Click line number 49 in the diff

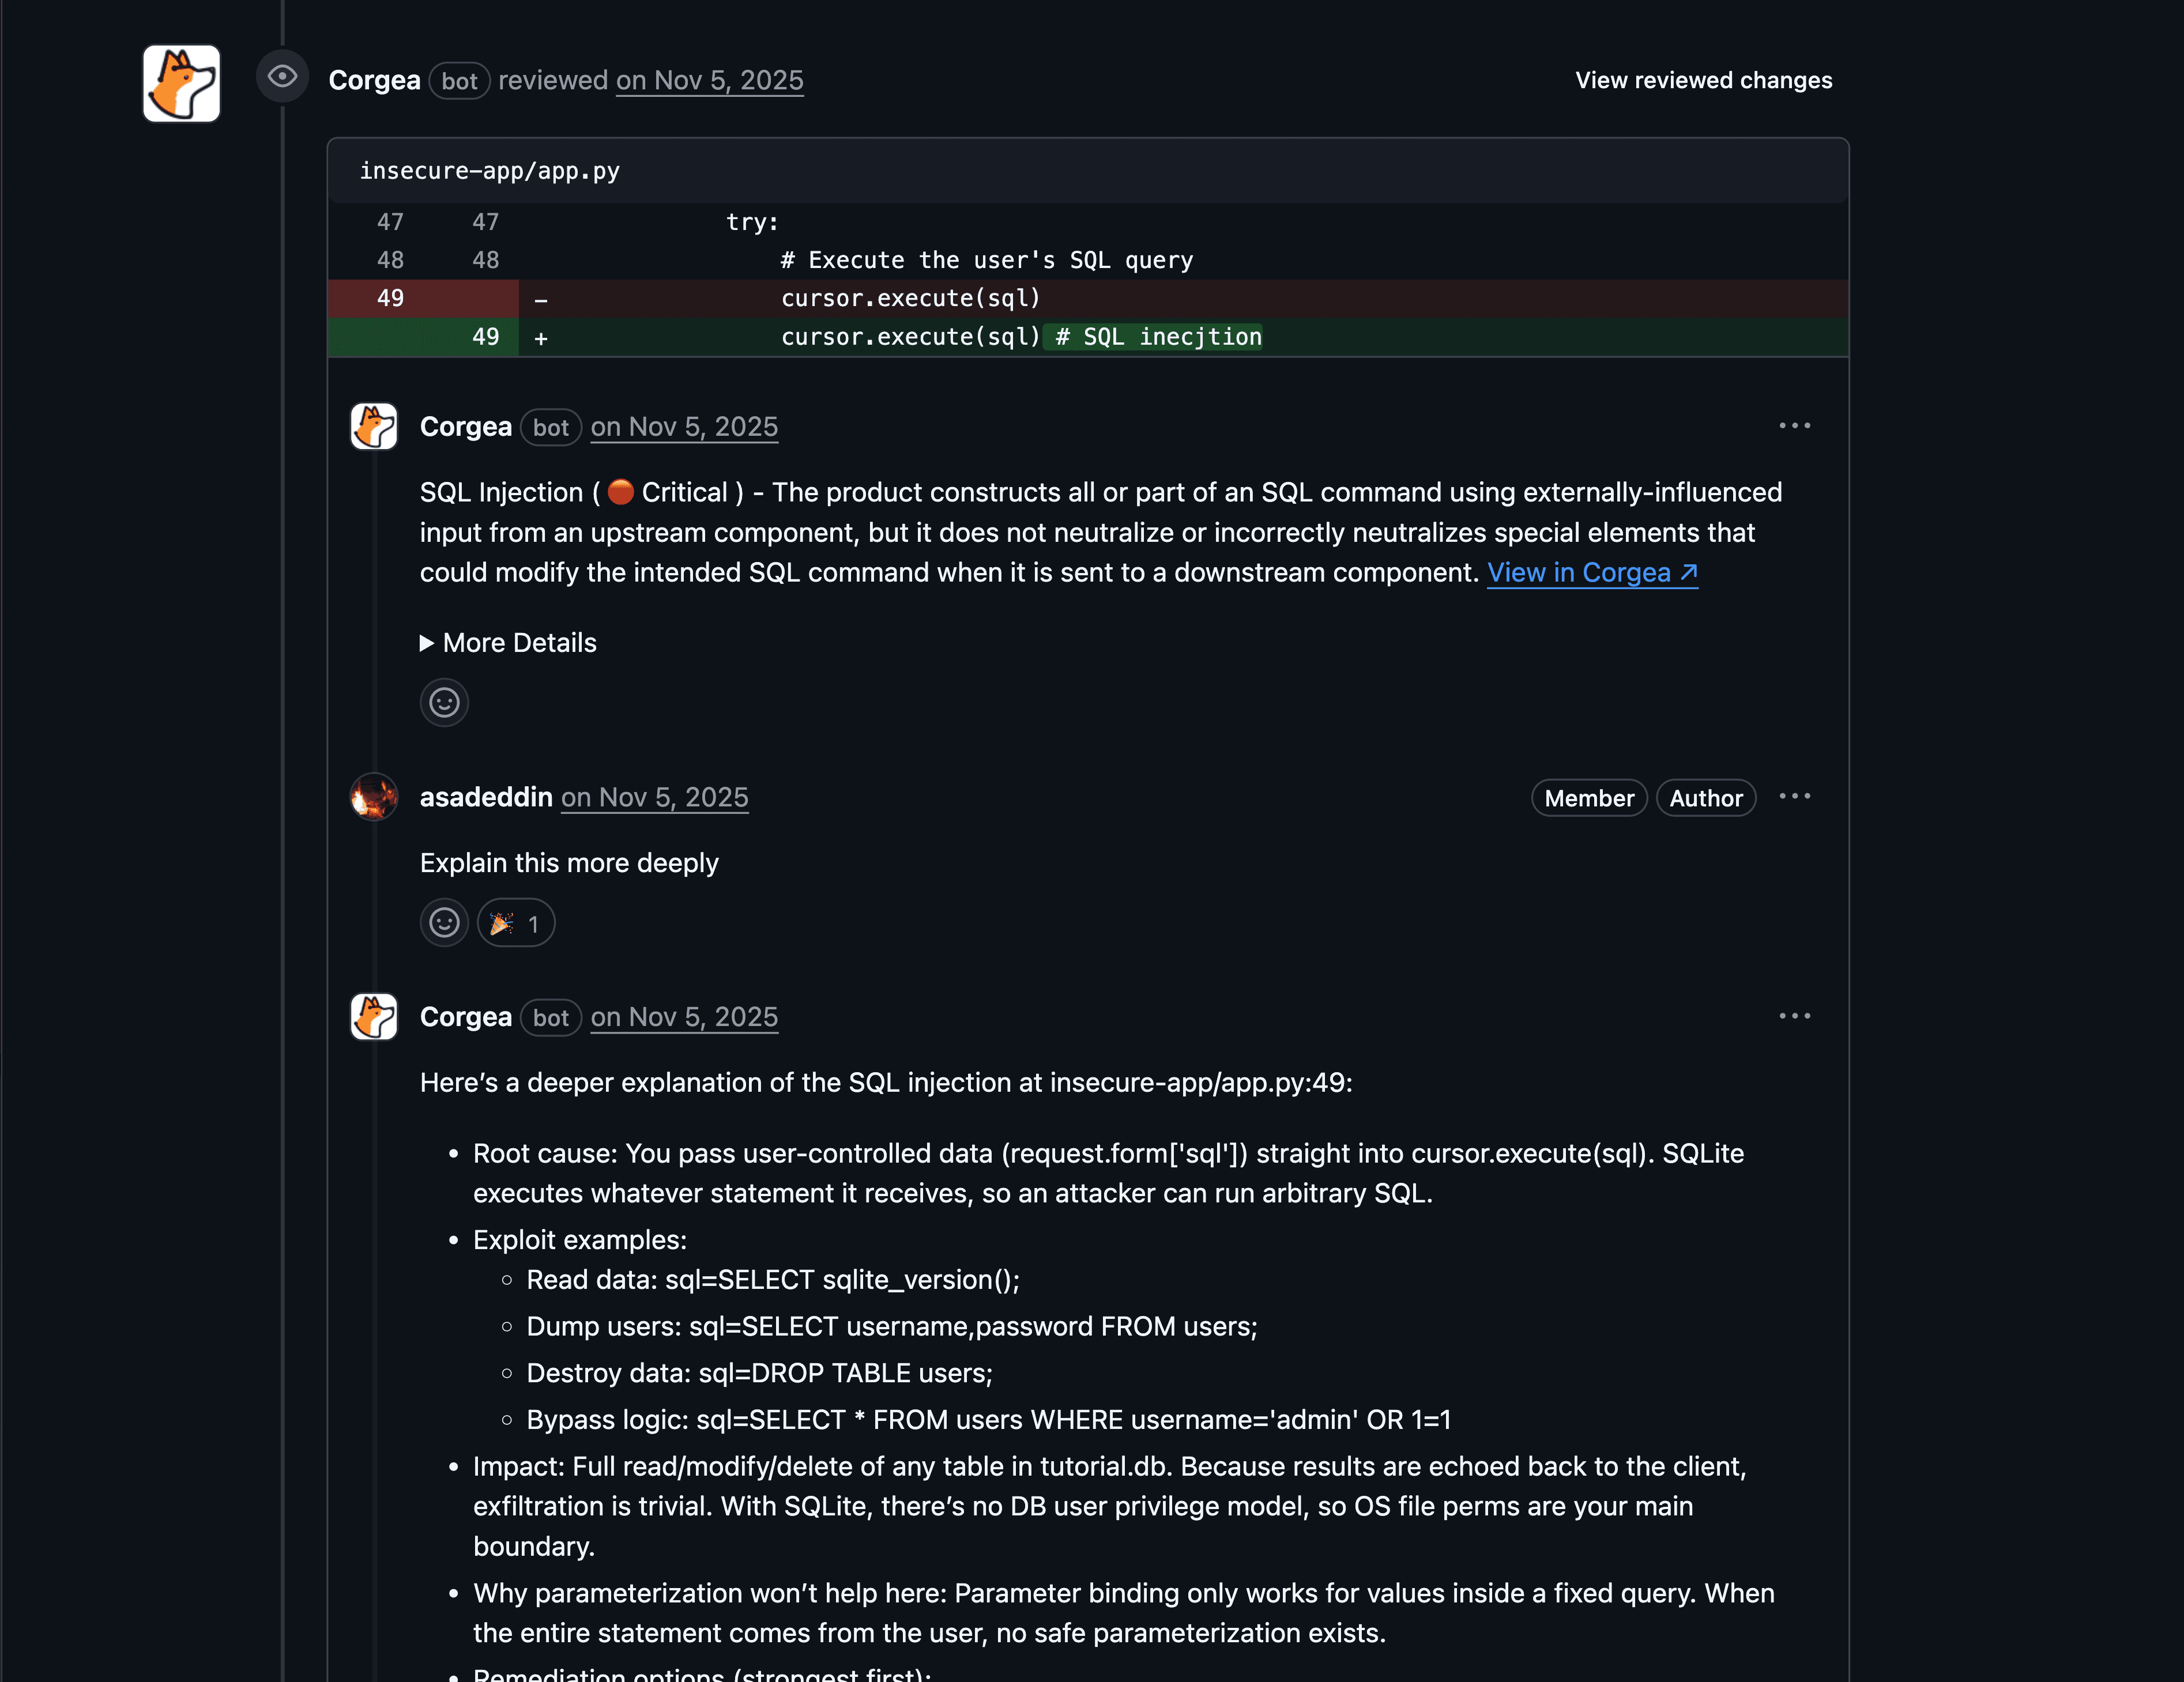pos(391,298)
